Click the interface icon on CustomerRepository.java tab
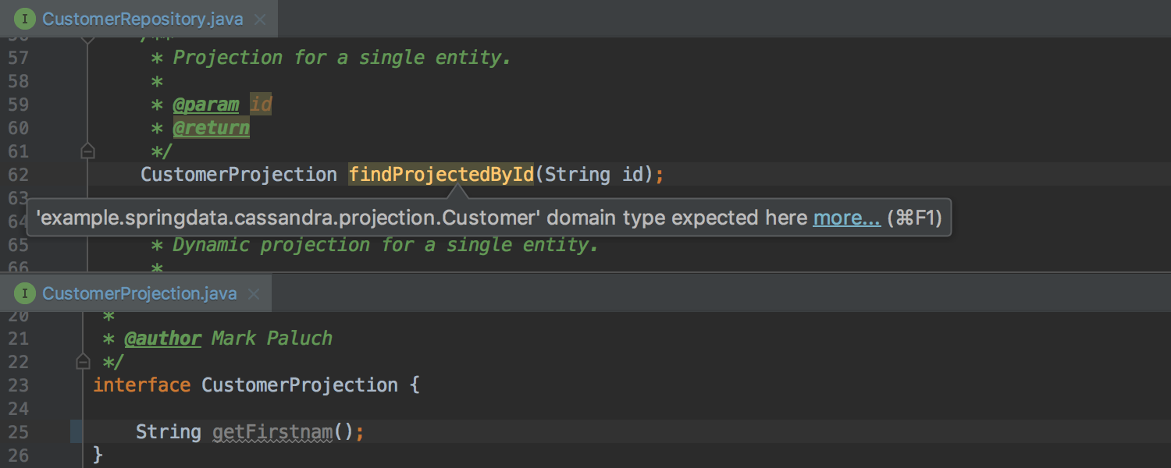 [x=25, y=19]
